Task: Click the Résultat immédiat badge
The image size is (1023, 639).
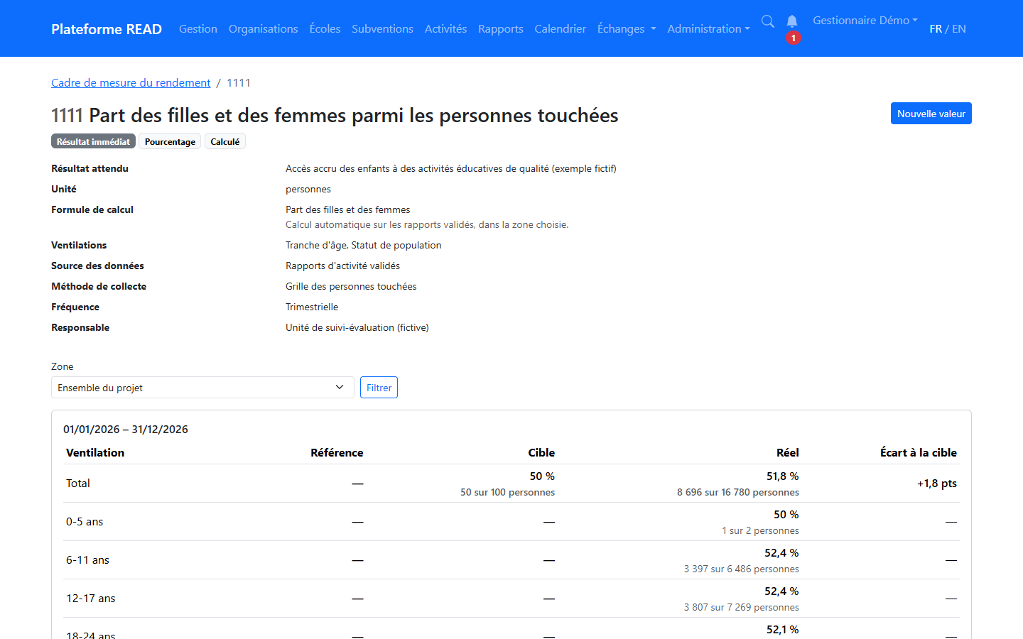Action: point(93,141)
